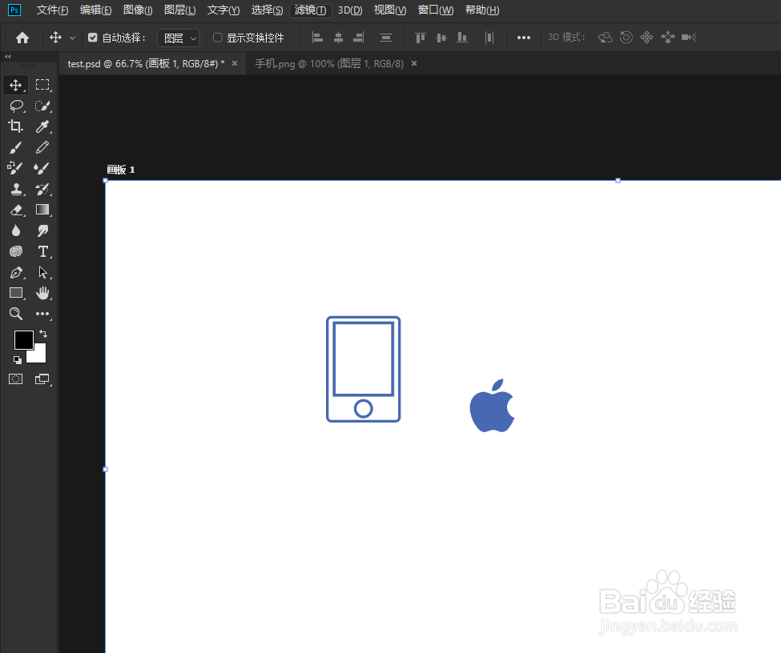Select the Brush tool
781x653 pixels.
pos(15,147)
